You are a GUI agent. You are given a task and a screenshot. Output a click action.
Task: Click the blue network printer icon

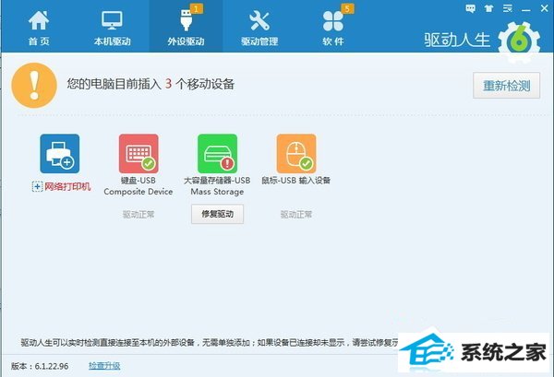pos(60,154)
